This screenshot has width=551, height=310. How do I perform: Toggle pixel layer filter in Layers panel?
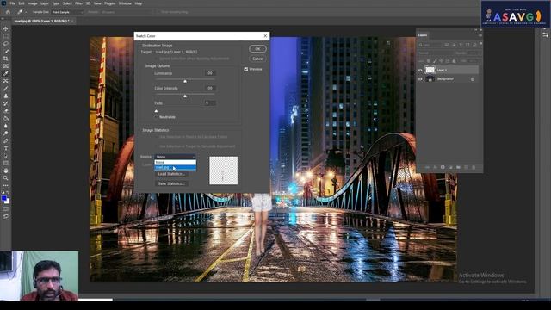point(447,45)
